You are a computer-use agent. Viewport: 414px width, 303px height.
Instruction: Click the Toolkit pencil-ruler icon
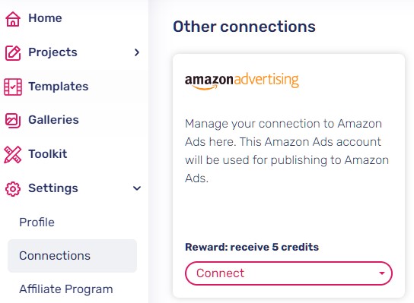coord(12,154)
